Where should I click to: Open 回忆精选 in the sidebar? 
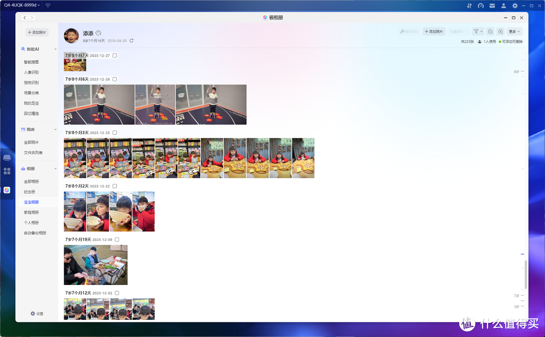31,114
